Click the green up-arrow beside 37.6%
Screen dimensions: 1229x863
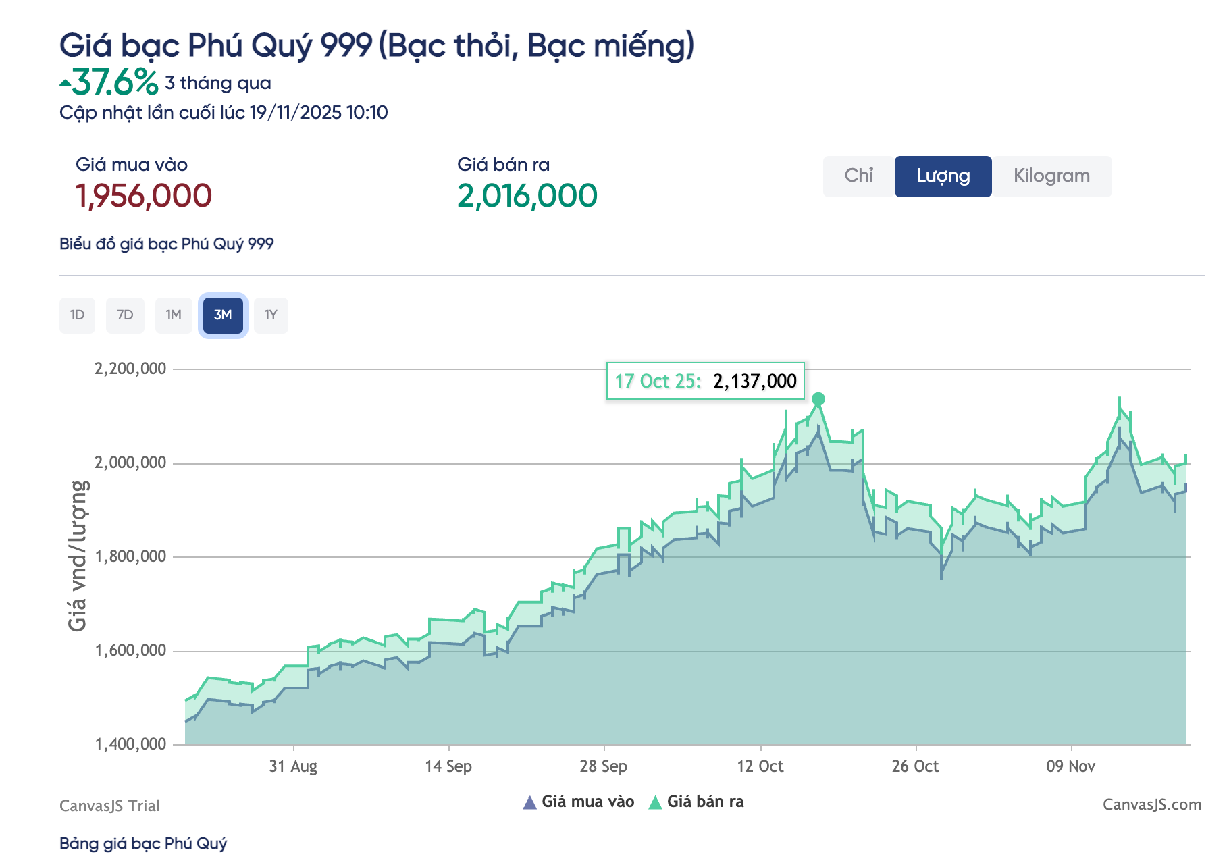pos(65,84)
